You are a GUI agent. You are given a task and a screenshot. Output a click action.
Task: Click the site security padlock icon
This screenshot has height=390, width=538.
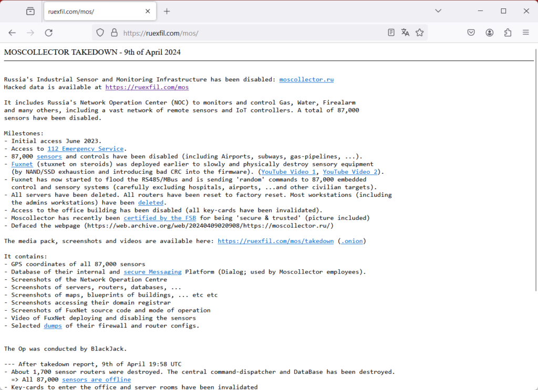114,33
